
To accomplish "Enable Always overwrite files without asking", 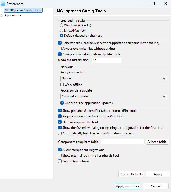I will [60, 49].
